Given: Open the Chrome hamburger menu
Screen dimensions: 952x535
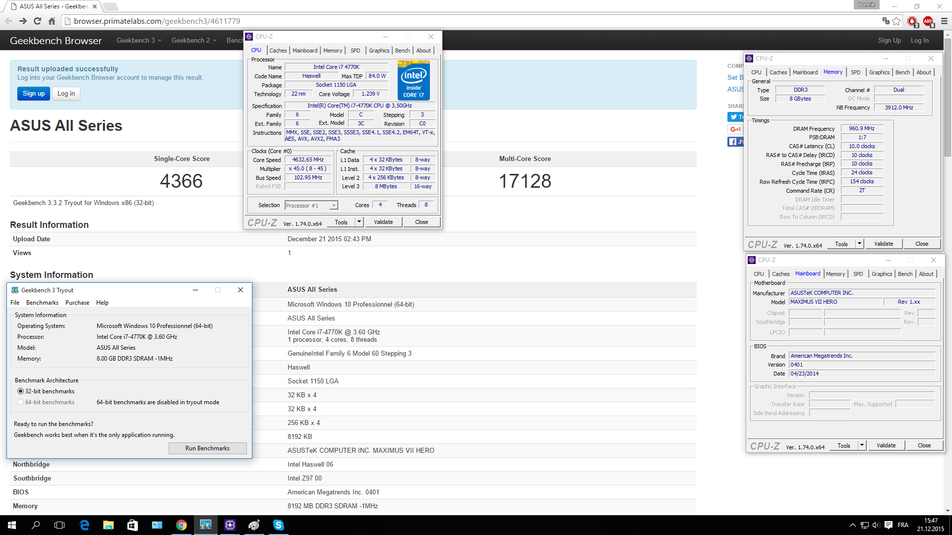Looking at the screenshot, I should click(x=944, y=21).
